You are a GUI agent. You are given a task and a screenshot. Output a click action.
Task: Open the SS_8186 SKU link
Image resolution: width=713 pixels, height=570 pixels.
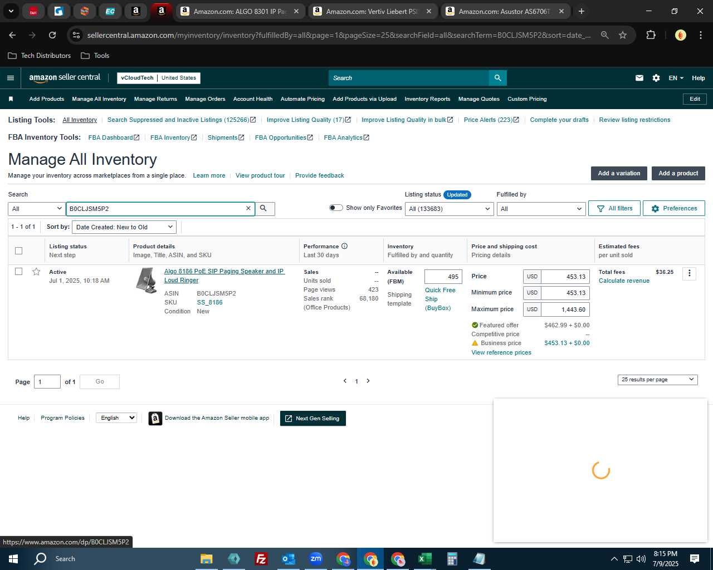(209, 302)
